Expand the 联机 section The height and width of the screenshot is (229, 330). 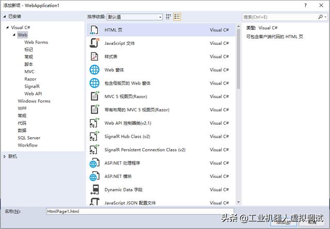(x=5, y=156)
